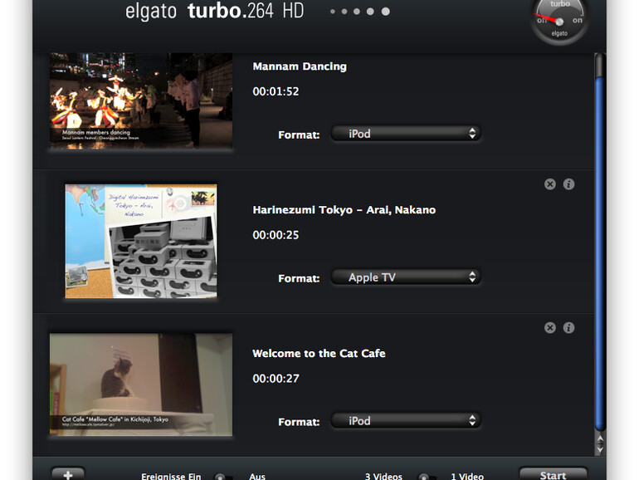Show info for Harinezumi Tokyo video
639x480 pixels.
568,184
